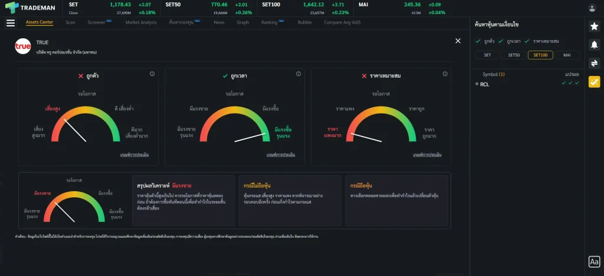Click the swap arrows sidebar icon
The width and height of the screenshot is (604, 276).
click(594, 63)
